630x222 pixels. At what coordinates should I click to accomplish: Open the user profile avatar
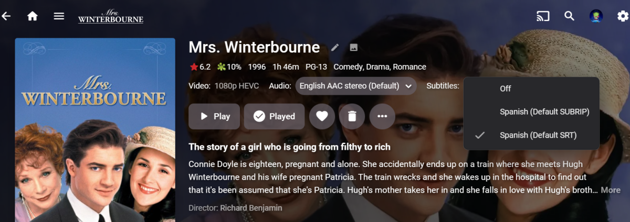(596, 16)
